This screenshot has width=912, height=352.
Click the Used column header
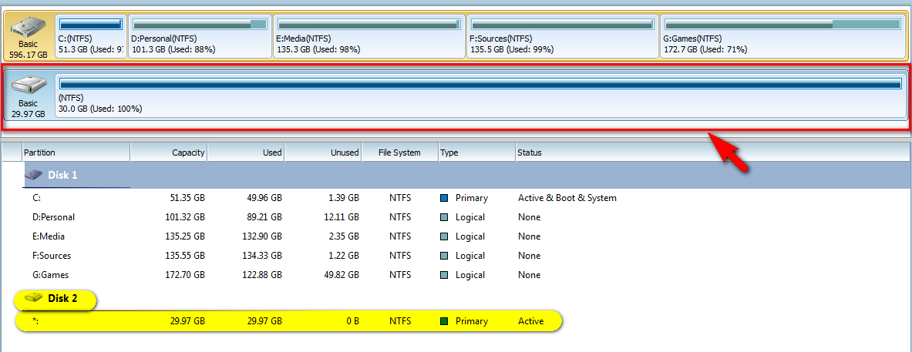247,153
